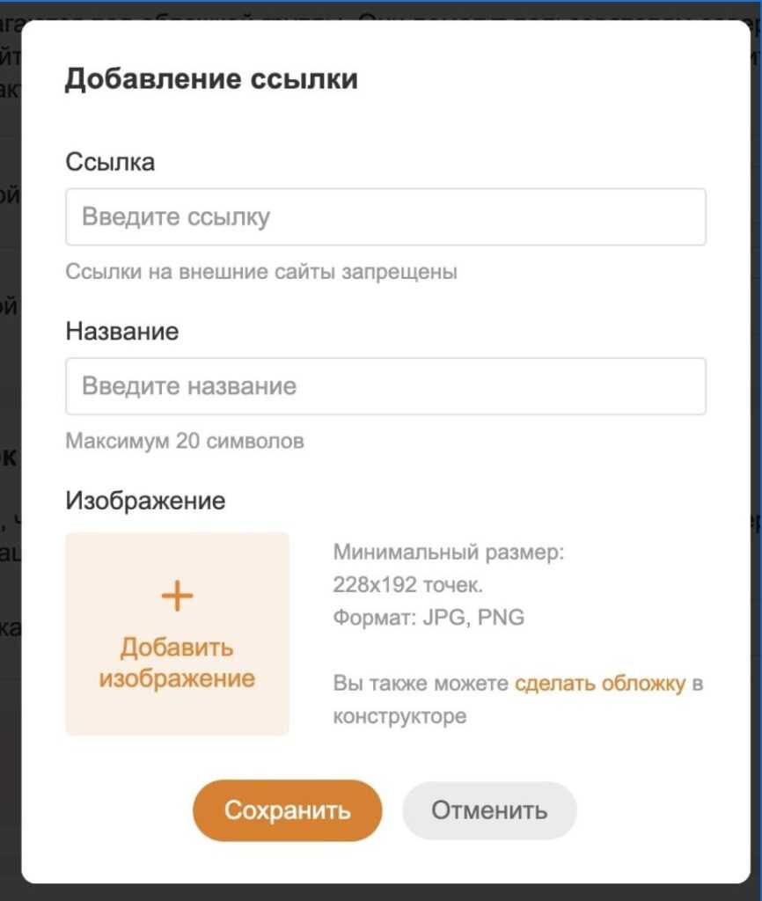Click the "Формат: JPG, PNG" text
Image resolution: width=762 pixels, height=901 pixels.
(x=429, y=618)
